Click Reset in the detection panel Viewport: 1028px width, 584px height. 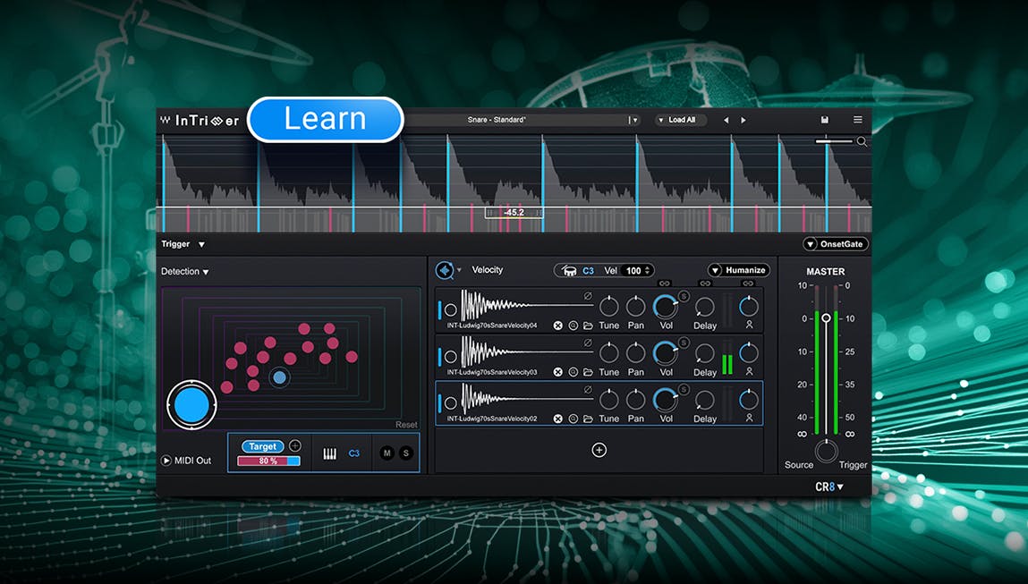(x=406, y=425)
